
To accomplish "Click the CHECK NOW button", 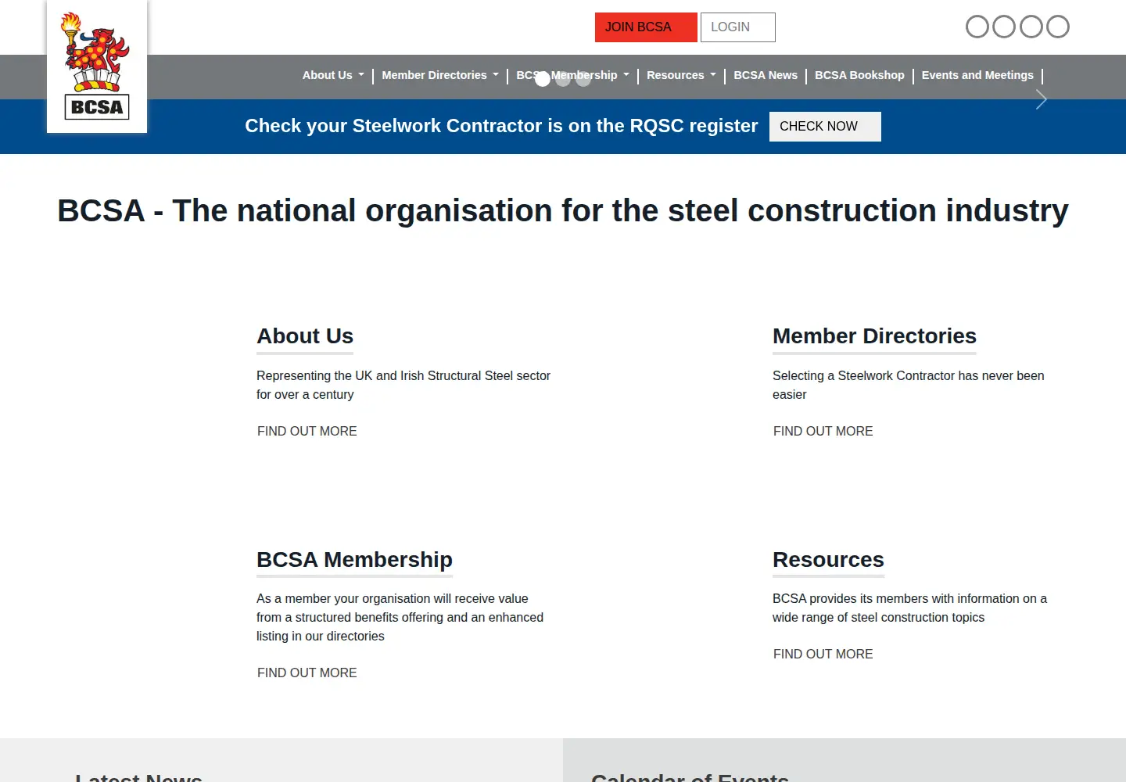I will [x=825, y=127].
